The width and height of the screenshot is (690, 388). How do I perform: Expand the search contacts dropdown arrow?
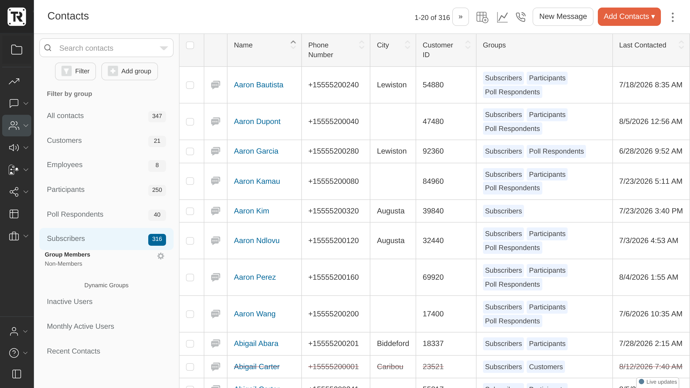(164, 48)
